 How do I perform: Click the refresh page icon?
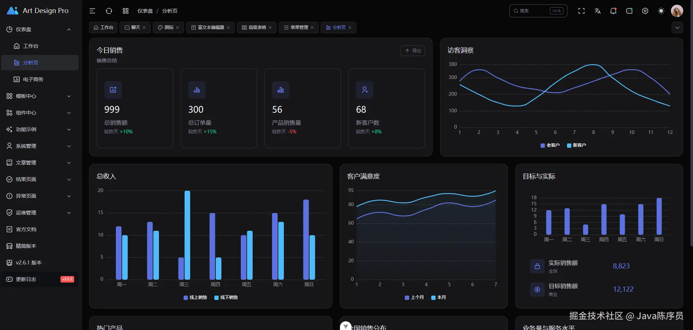coord(109,11)
